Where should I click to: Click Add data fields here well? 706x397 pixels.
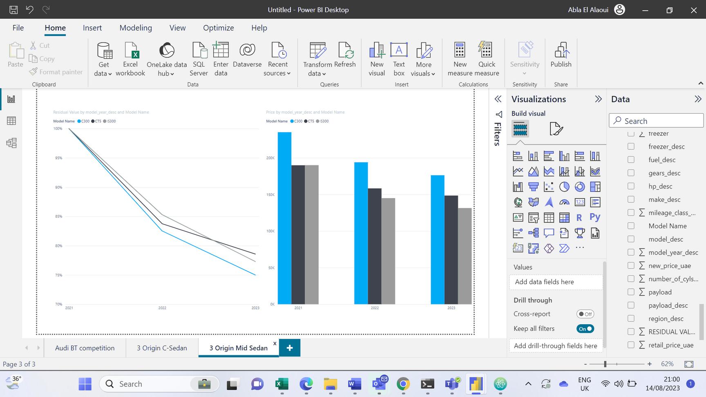(556, 282)
